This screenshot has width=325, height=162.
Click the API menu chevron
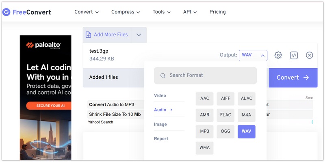[195, 13]
